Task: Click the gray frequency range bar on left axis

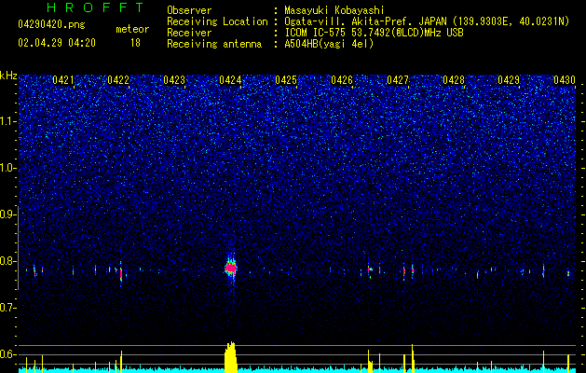Action: pyautogui.click(x=19, y=248)
